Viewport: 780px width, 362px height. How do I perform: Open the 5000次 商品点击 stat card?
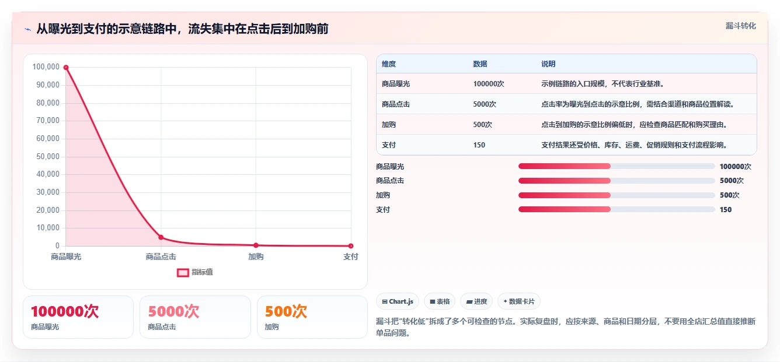pos(195,317)
